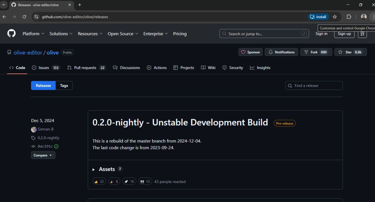
Task: Open the Platform navigation dropdown
Action: pyautogui.click(x=33, y=34)
